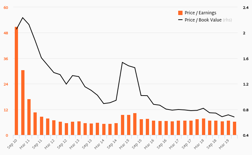252x155 pixels.
Task: Click the 36 left axis value
Action: 6,59
